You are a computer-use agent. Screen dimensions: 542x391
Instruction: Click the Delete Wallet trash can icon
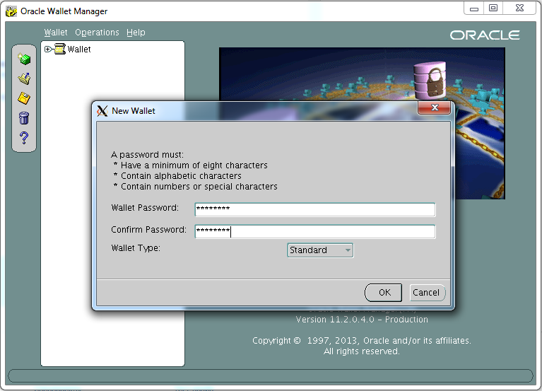tap(24, 118)
